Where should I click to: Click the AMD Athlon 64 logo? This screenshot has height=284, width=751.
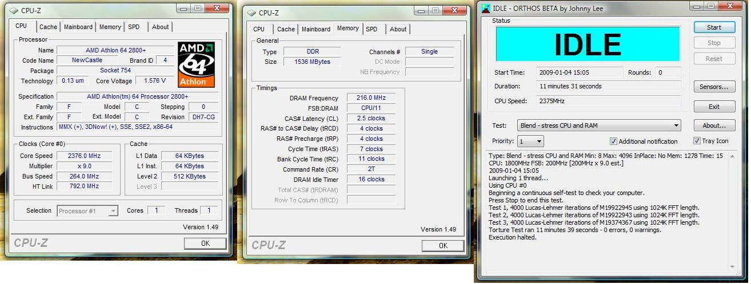coord(196,64)
